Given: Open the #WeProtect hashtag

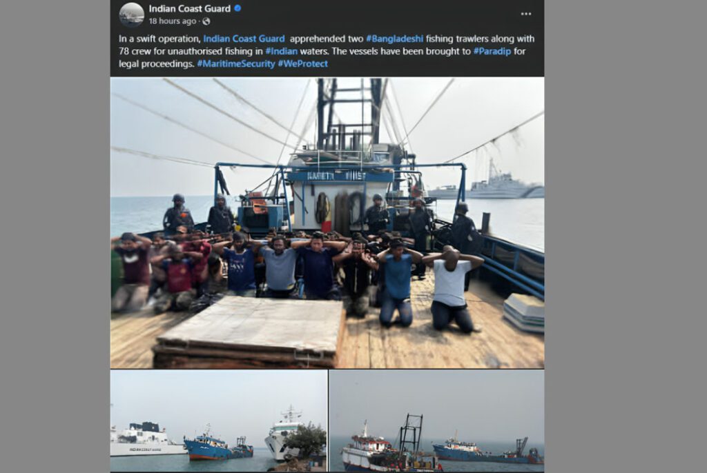Looking at the screenshot, I should pos(302,63).
